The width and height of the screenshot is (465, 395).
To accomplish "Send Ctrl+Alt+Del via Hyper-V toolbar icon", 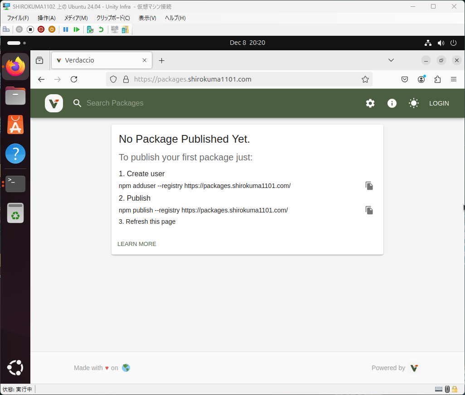I will [x=6, y=29].
